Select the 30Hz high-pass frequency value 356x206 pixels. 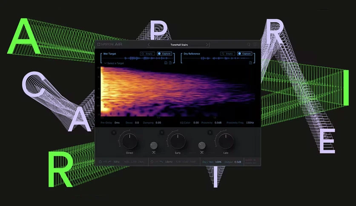click(116, 162)
